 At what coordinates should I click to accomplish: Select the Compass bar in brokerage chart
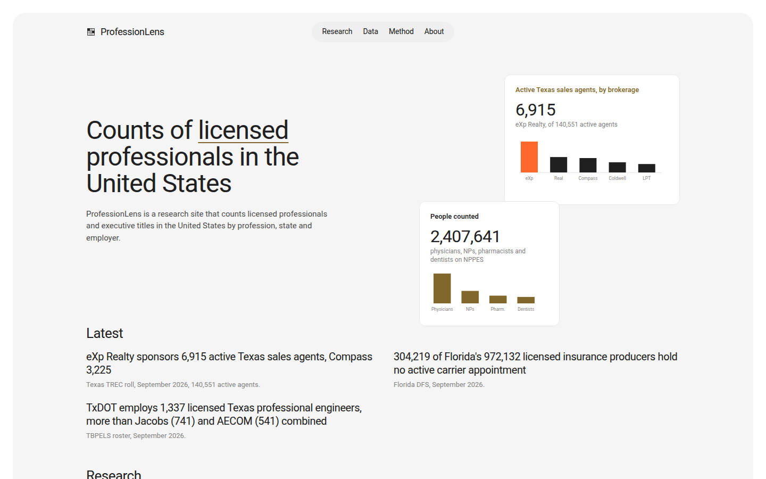588,165
